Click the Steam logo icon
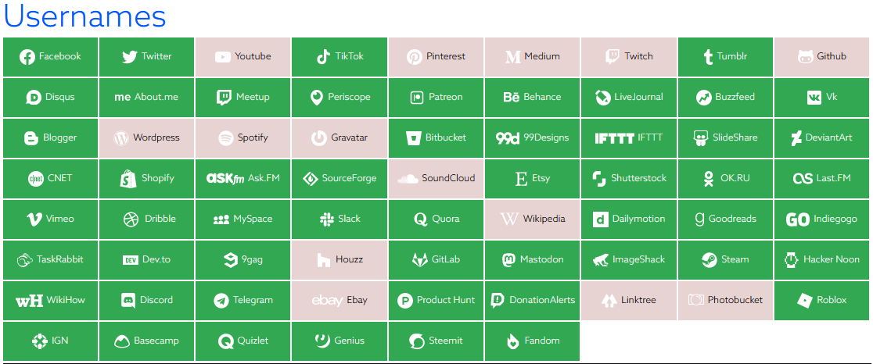The width and height of the screenshot is (873, 364). point(709,260)
